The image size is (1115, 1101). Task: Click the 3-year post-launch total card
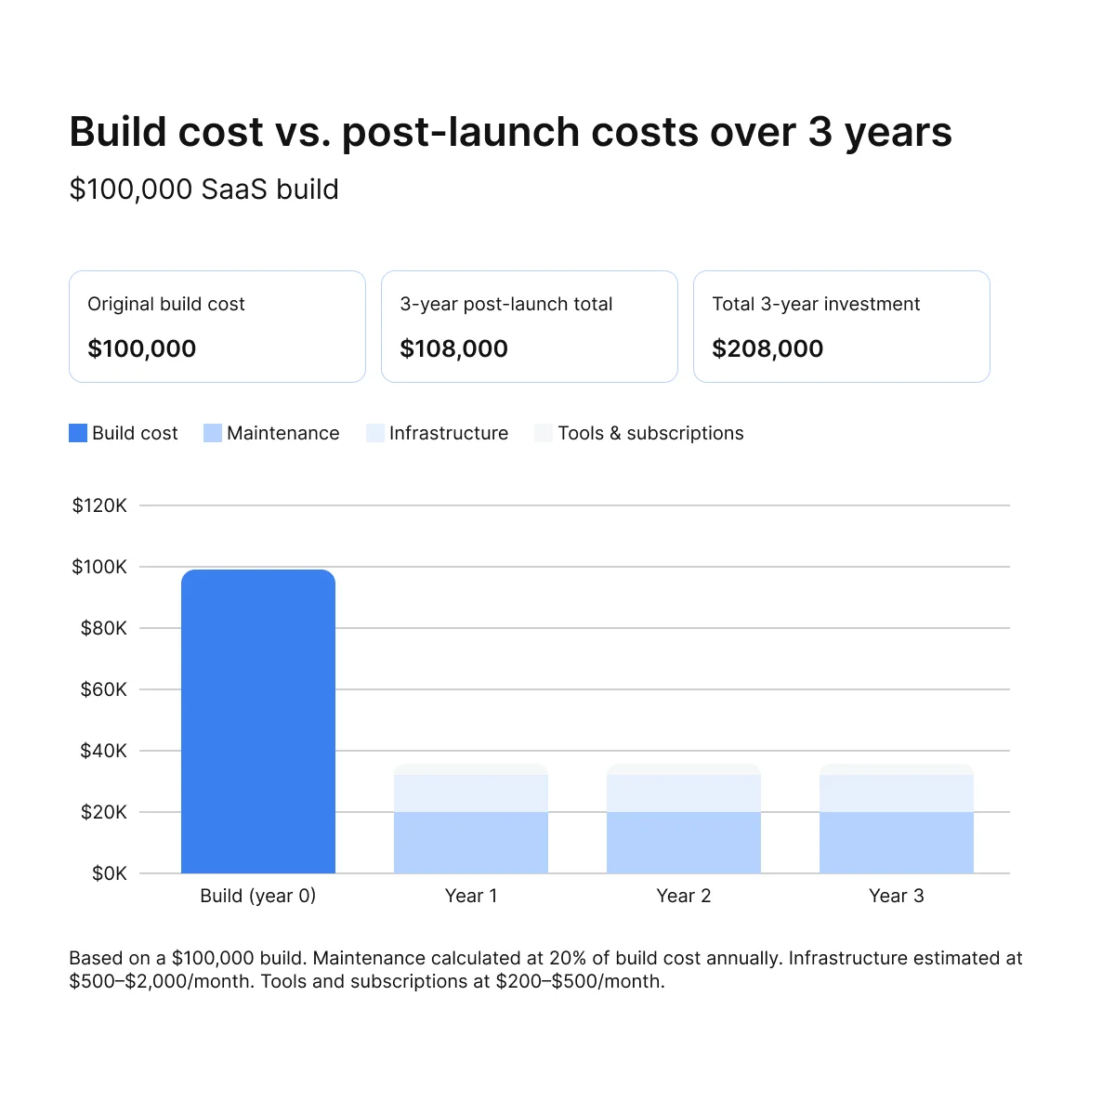530,326
